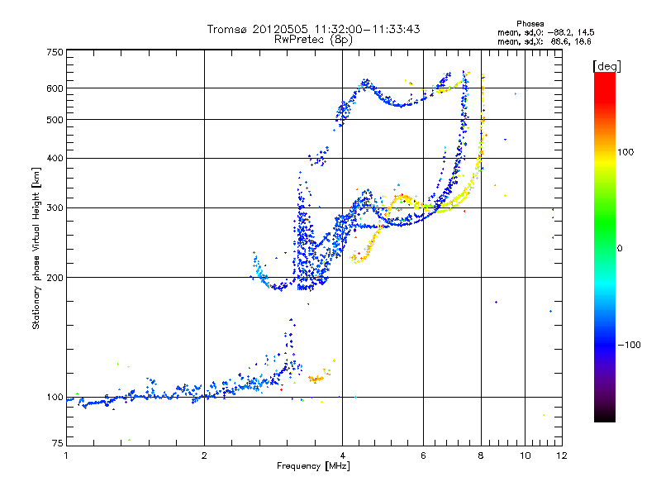
Task: Click the x-axis tick label '6'
Action: (423, 455)
